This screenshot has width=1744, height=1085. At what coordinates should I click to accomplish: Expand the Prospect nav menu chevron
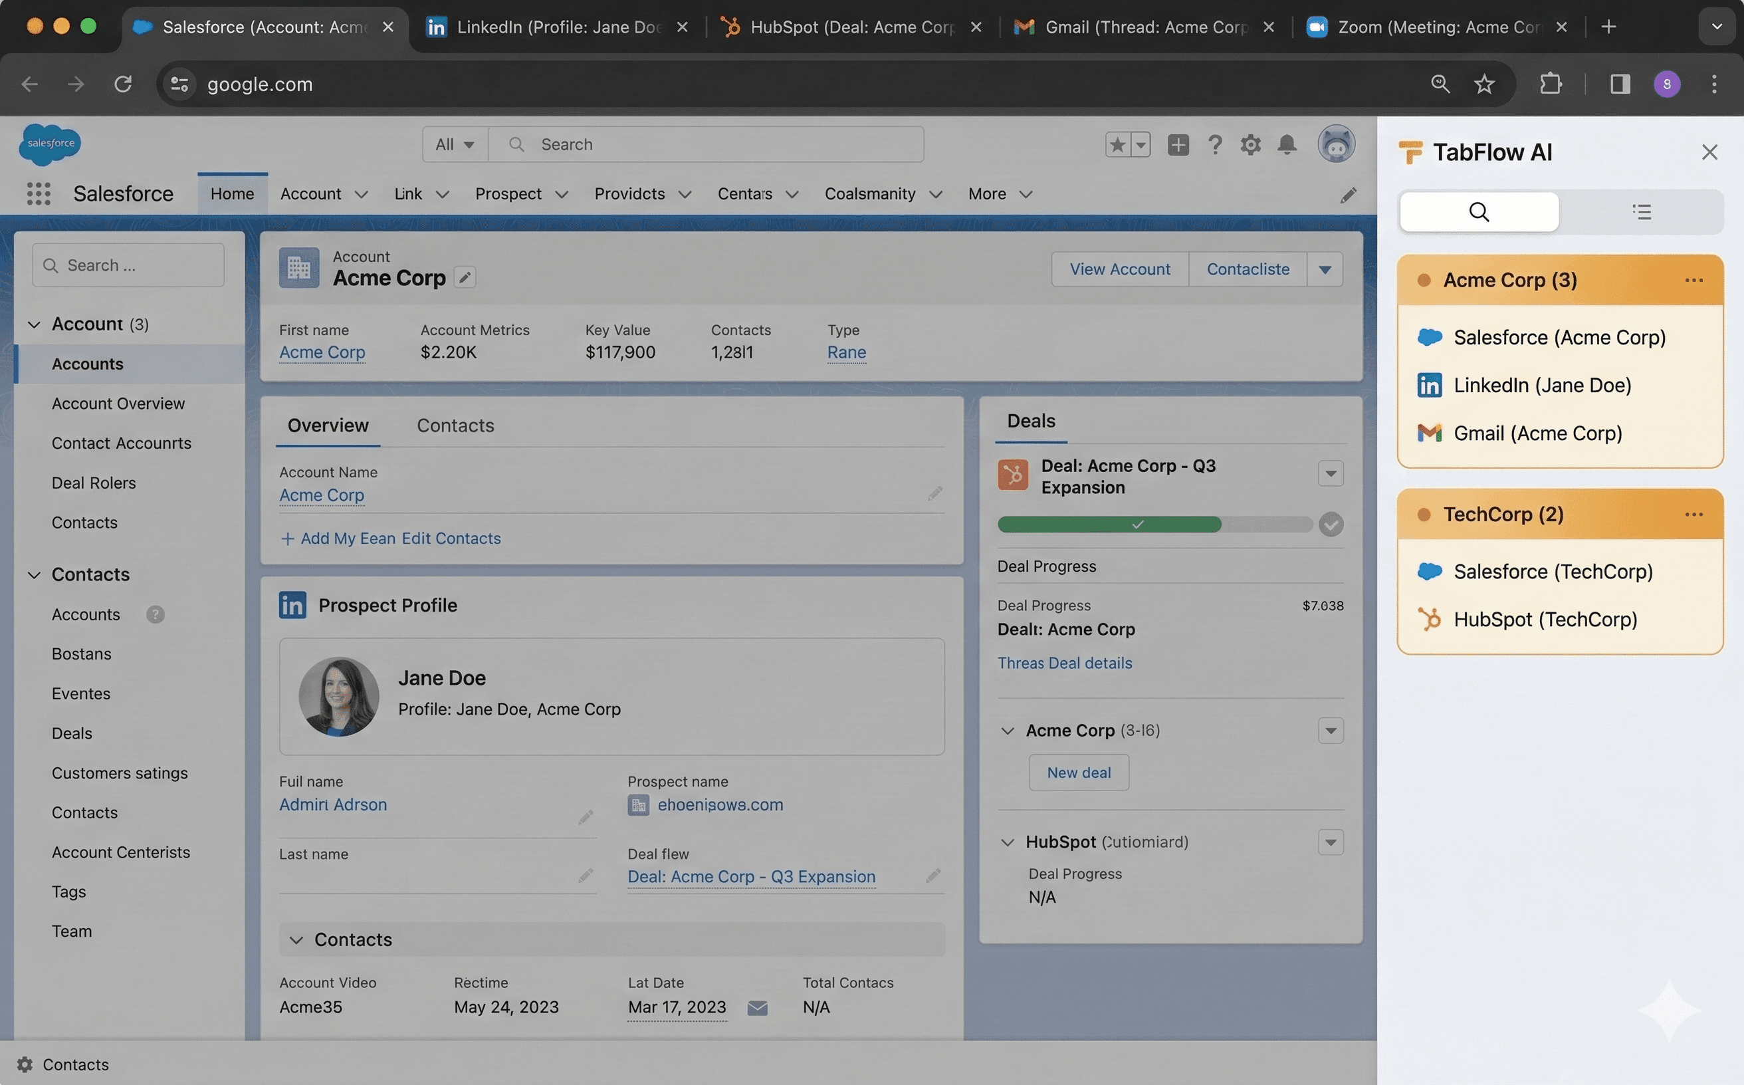pyautogui.click(x=561, y=195)
